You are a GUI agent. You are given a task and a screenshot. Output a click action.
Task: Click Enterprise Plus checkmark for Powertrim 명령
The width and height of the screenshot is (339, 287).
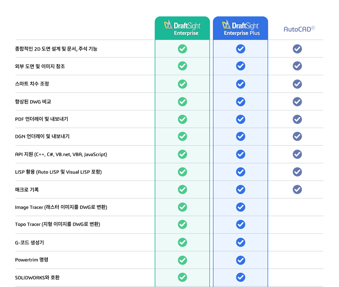pos(241,260)
